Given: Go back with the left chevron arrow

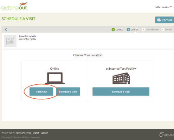Looking at the screenshot, I should 6,29.
